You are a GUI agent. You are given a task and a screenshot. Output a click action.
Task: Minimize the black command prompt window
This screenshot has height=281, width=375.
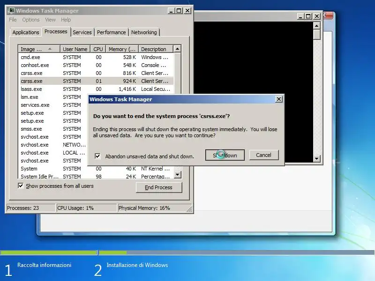click(300, 16)
